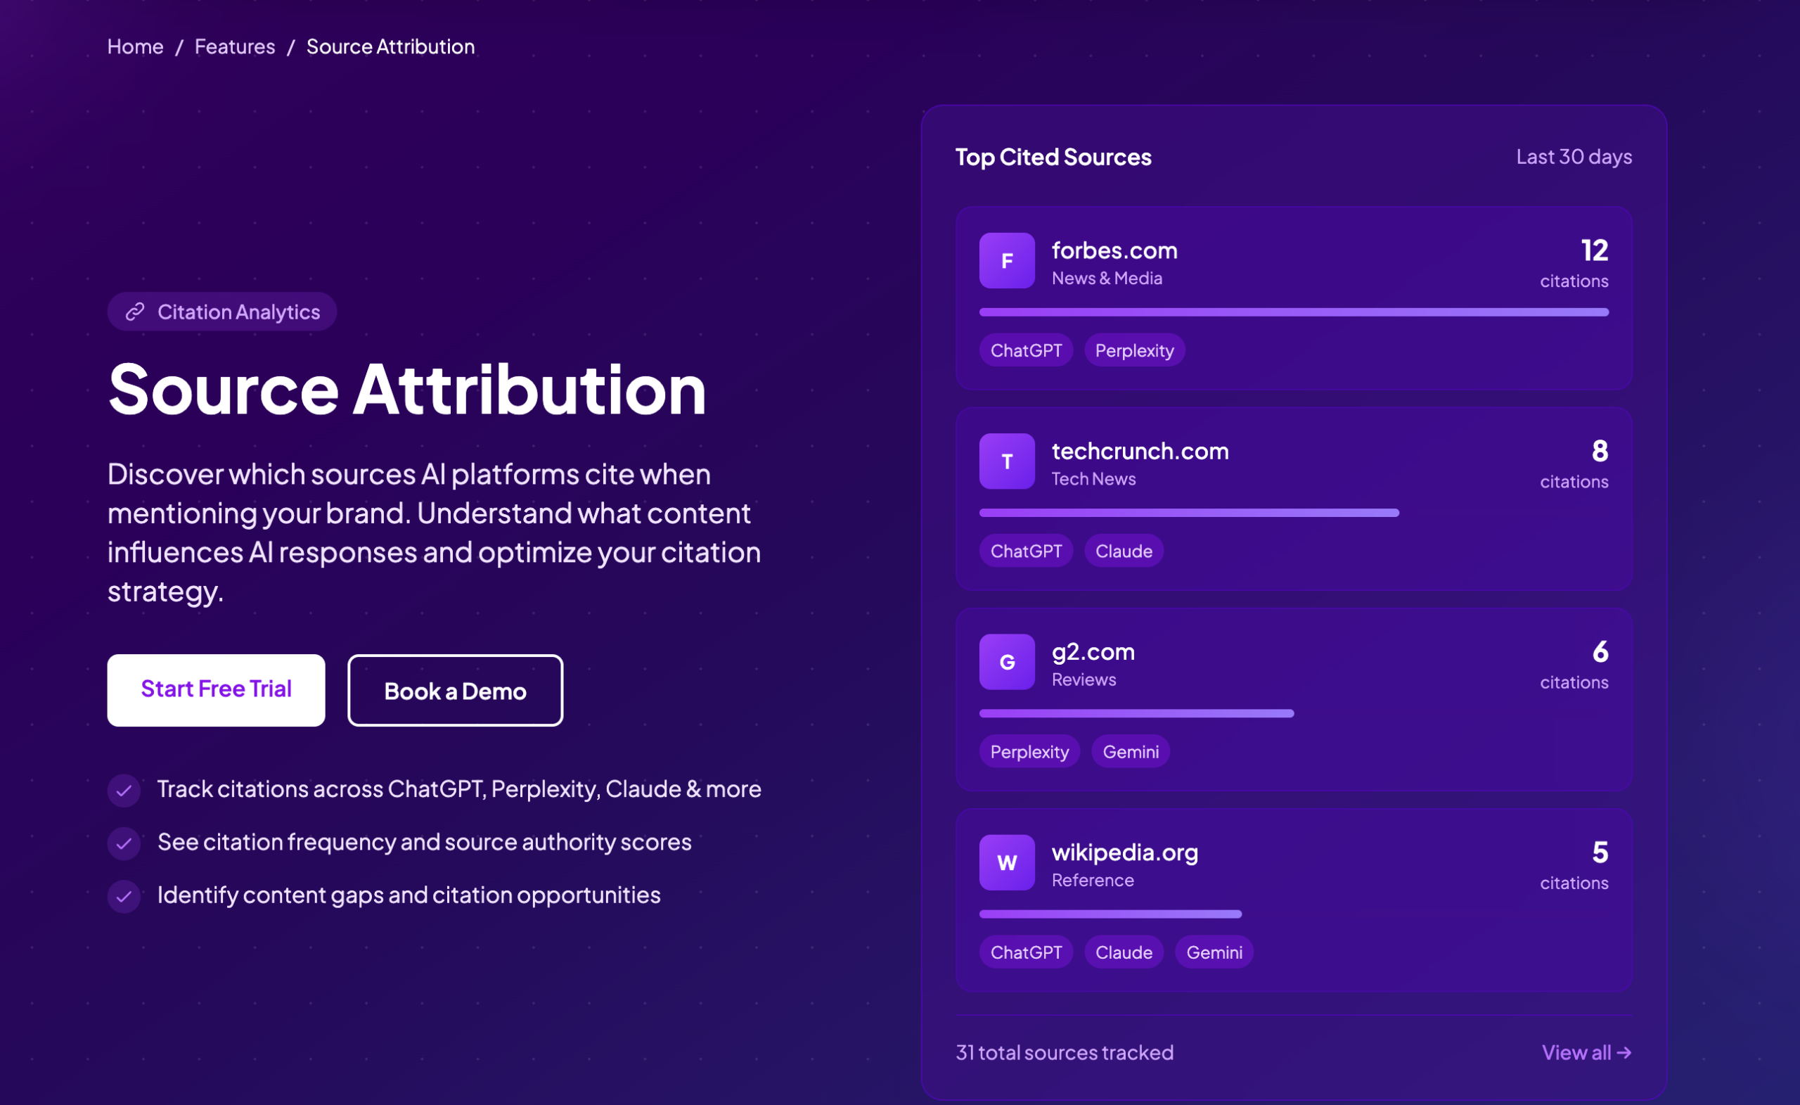
Task: Click the checkmark beside Track citations
Action: [x=124, y=790]
